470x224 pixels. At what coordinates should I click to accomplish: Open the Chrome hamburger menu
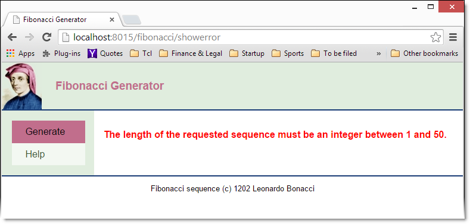(453, 37)
